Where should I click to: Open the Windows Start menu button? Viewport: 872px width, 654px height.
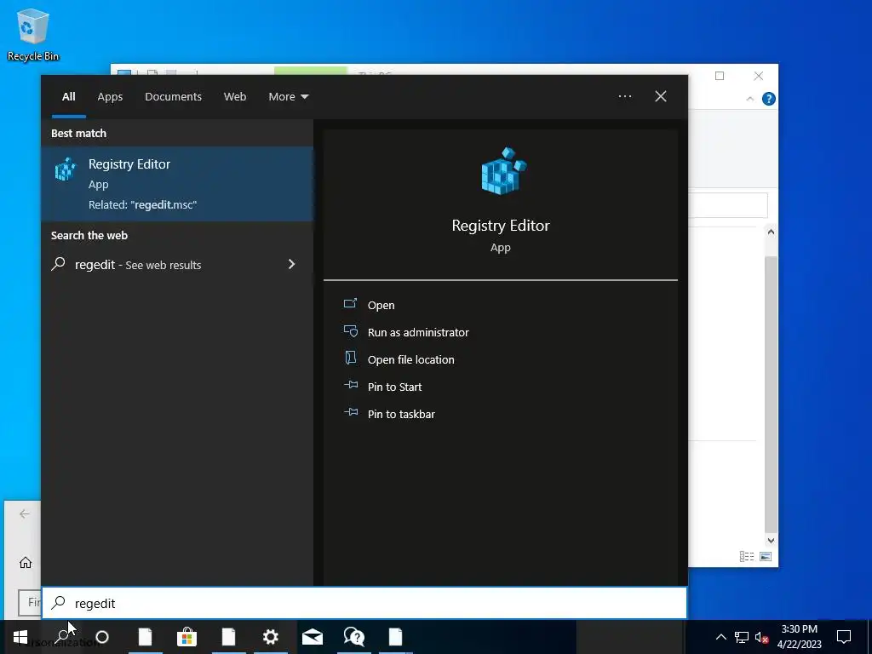(x=20, y=637)
